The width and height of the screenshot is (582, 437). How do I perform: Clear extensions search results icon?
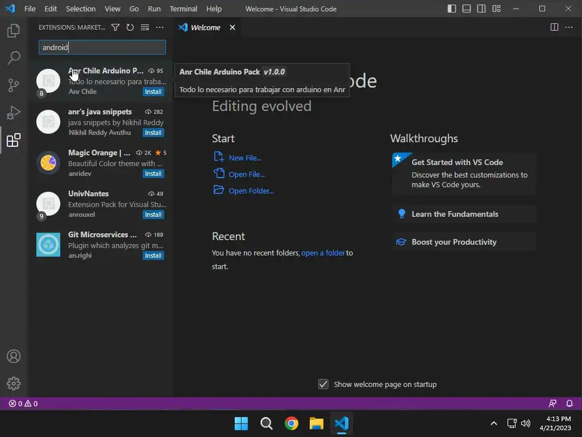click(145, 27)
